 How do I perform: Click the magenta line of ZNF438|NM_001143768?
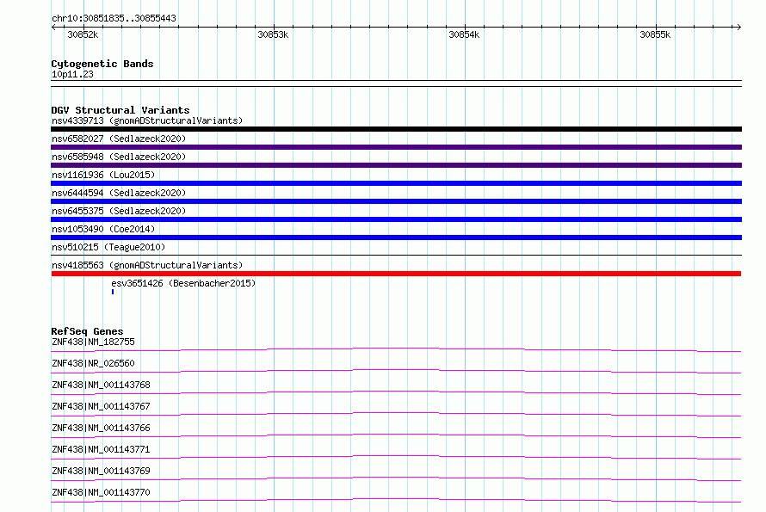pos(396,392)
